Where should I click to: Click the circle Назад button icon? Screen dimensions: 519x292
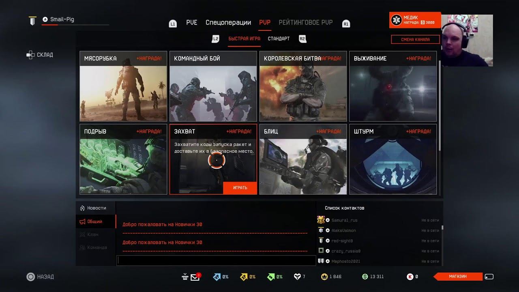coord(30,277)
